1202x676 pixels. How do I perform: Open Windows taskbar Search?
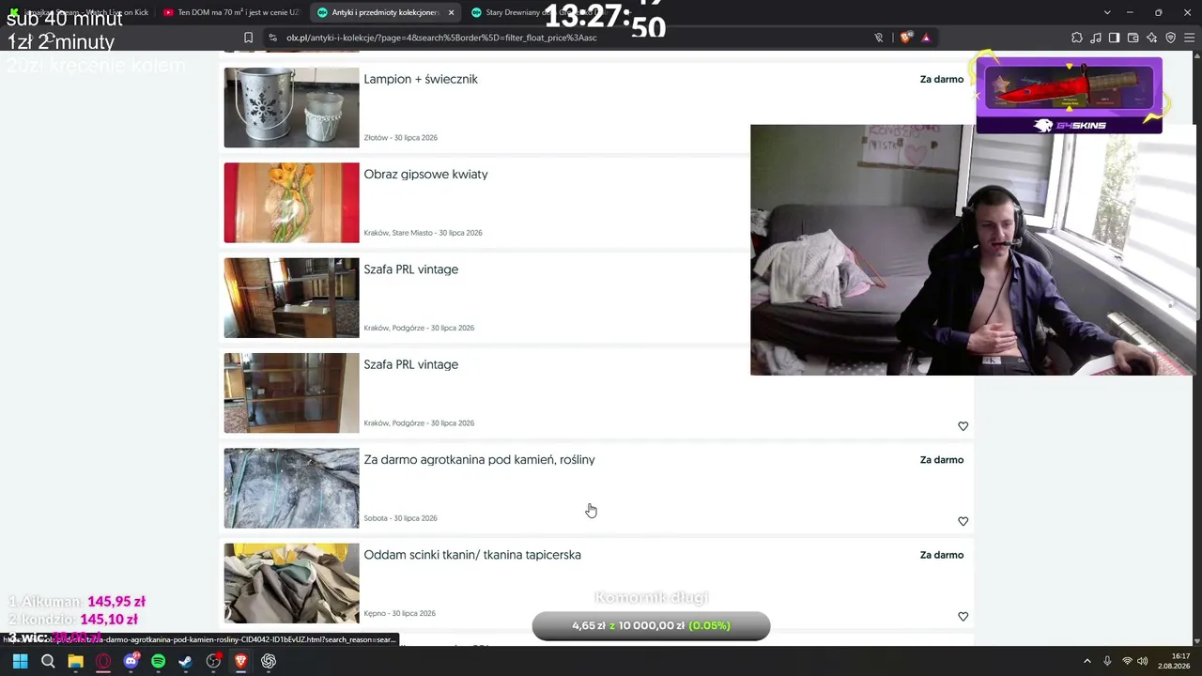pyautogui.click(x=48, y=661)
